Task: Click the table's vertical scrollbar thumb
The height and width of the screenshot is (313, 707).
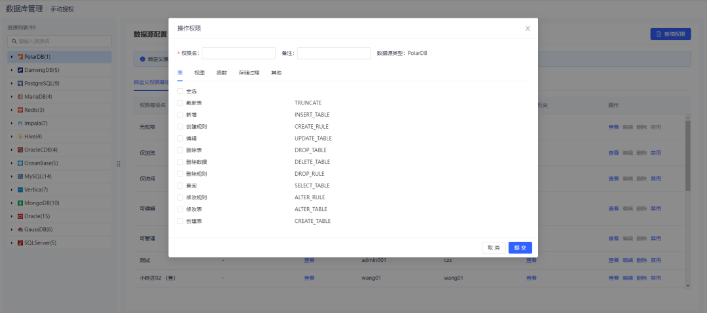Action: tap(687, 156)
